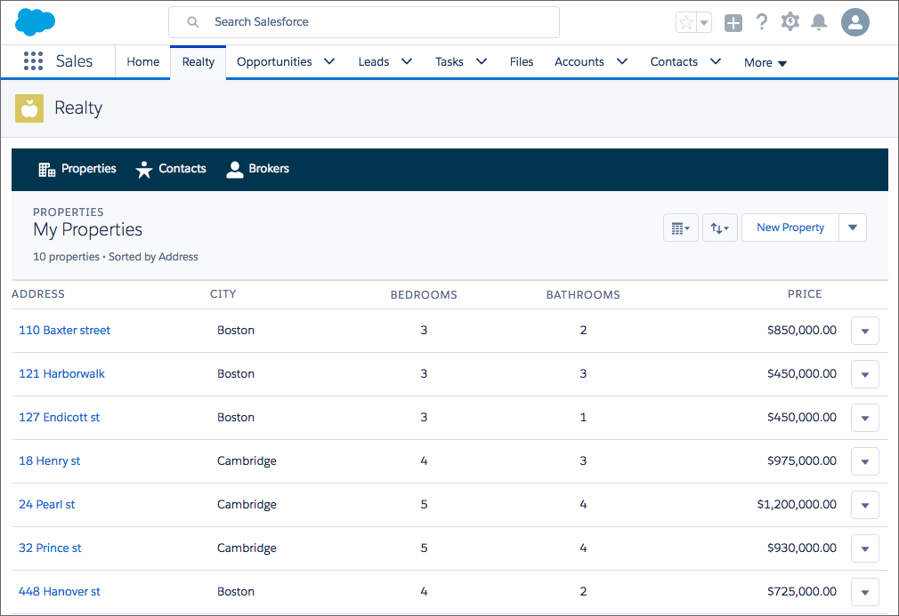Sort by the BATHROOMS column header
The width and height of the screenshot is (899, 616).
click(x=583, y=295)
